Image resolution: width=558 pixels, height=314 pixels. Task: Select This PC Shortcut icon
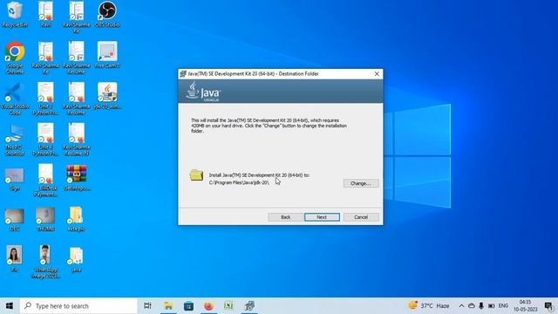point(15,140)
